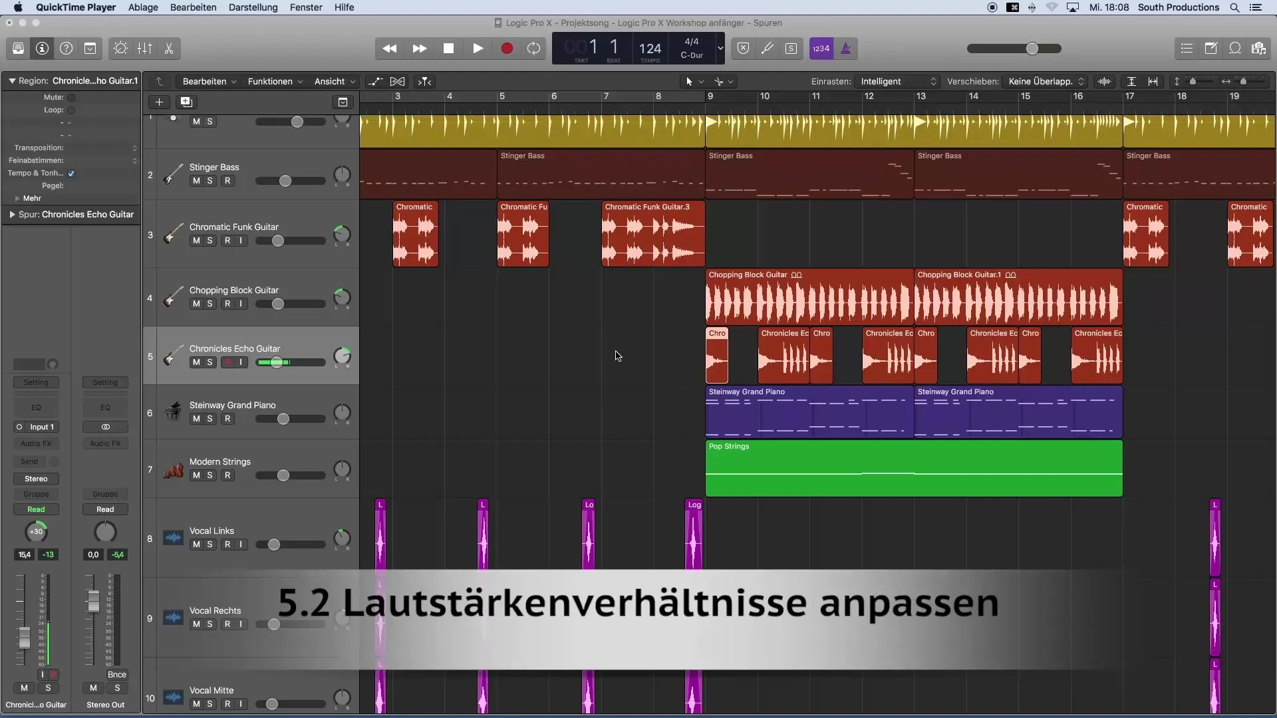
Task: Record-enable the Vocal Links track
Action: coord(227,544)
